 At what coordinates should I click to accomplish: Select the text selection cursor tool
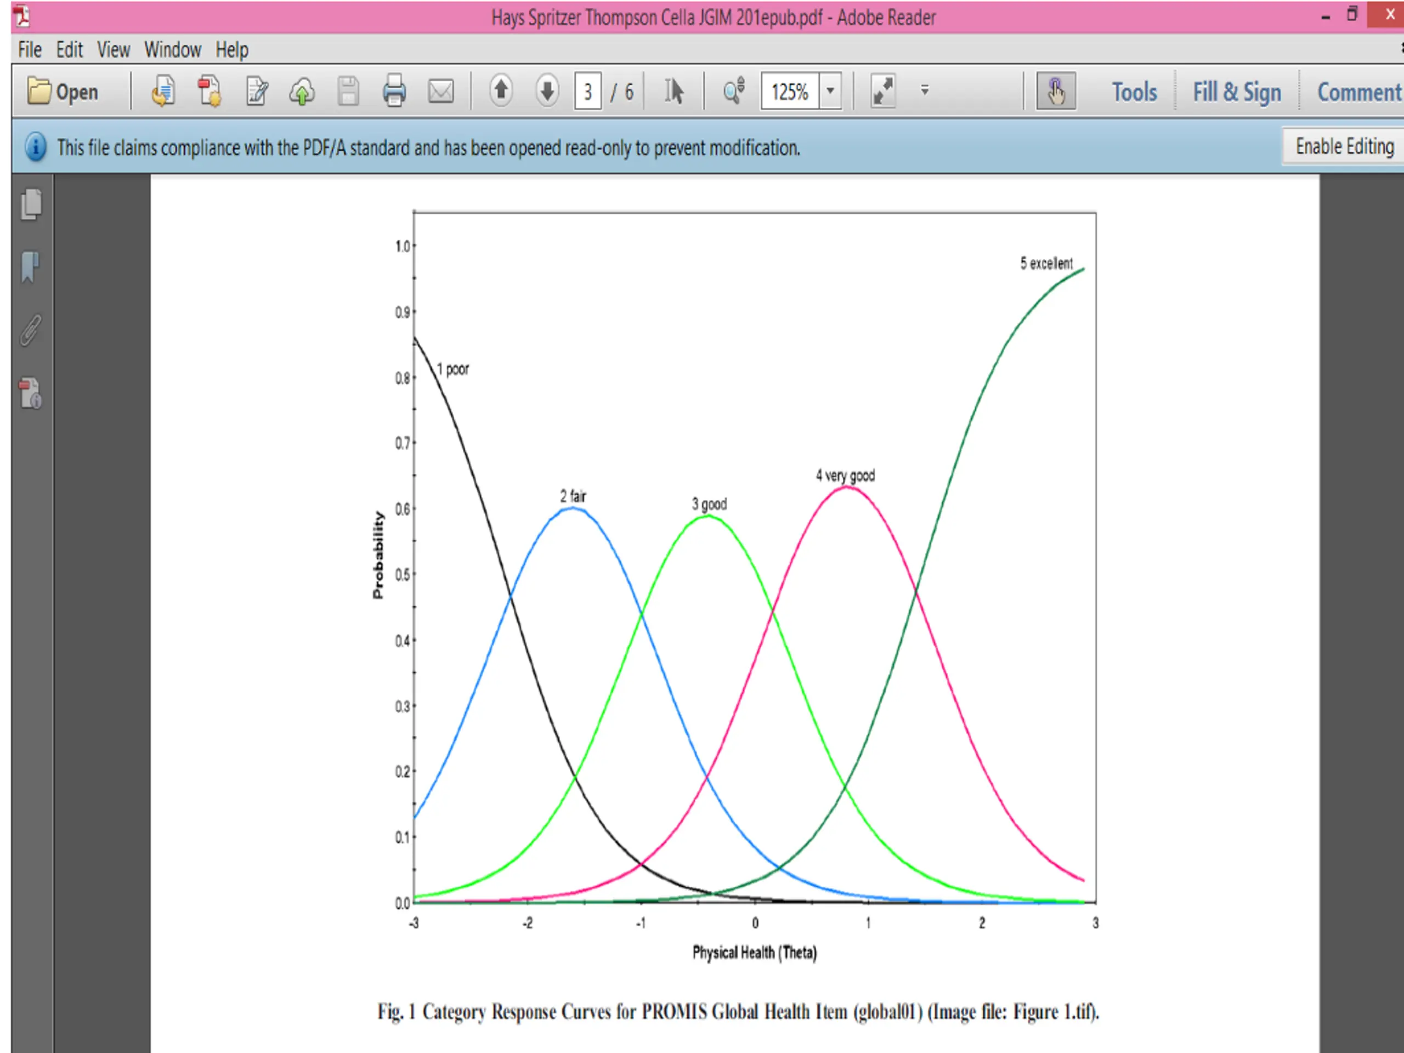(673, 92)
